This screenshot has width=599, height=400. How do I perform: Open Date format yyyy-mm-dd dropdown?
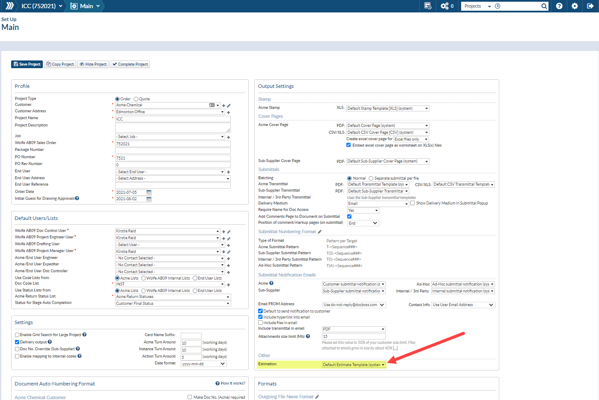tap(203, 364)
